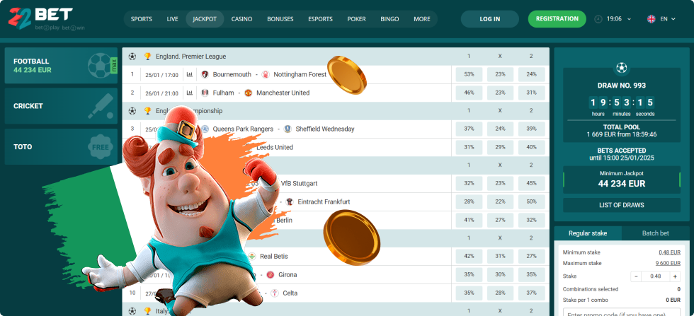Click the Nottingham Forest team crest

[266, 75]
